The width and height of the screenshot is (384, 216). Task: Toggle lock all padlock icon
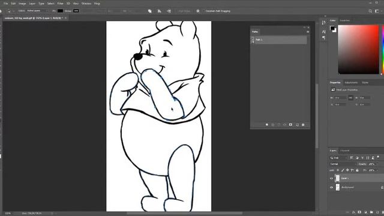coord(358,170)
